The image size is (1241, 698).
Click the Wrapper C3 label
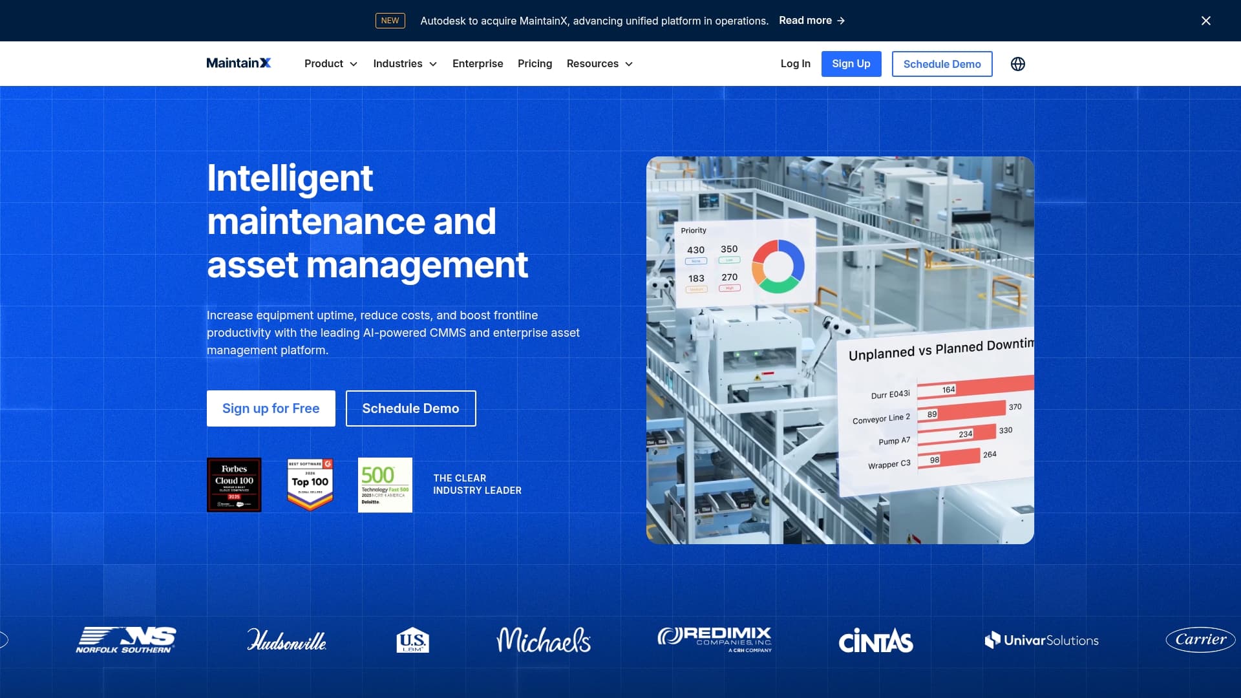[889, 465]
